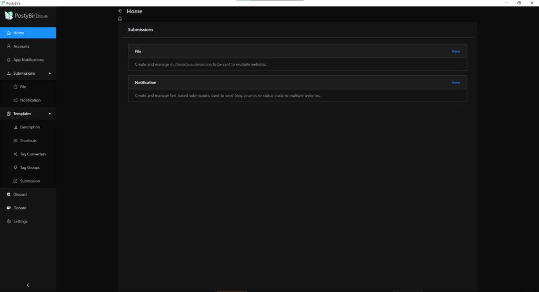Click the Donate coffee icon

[x=8, y=208]
